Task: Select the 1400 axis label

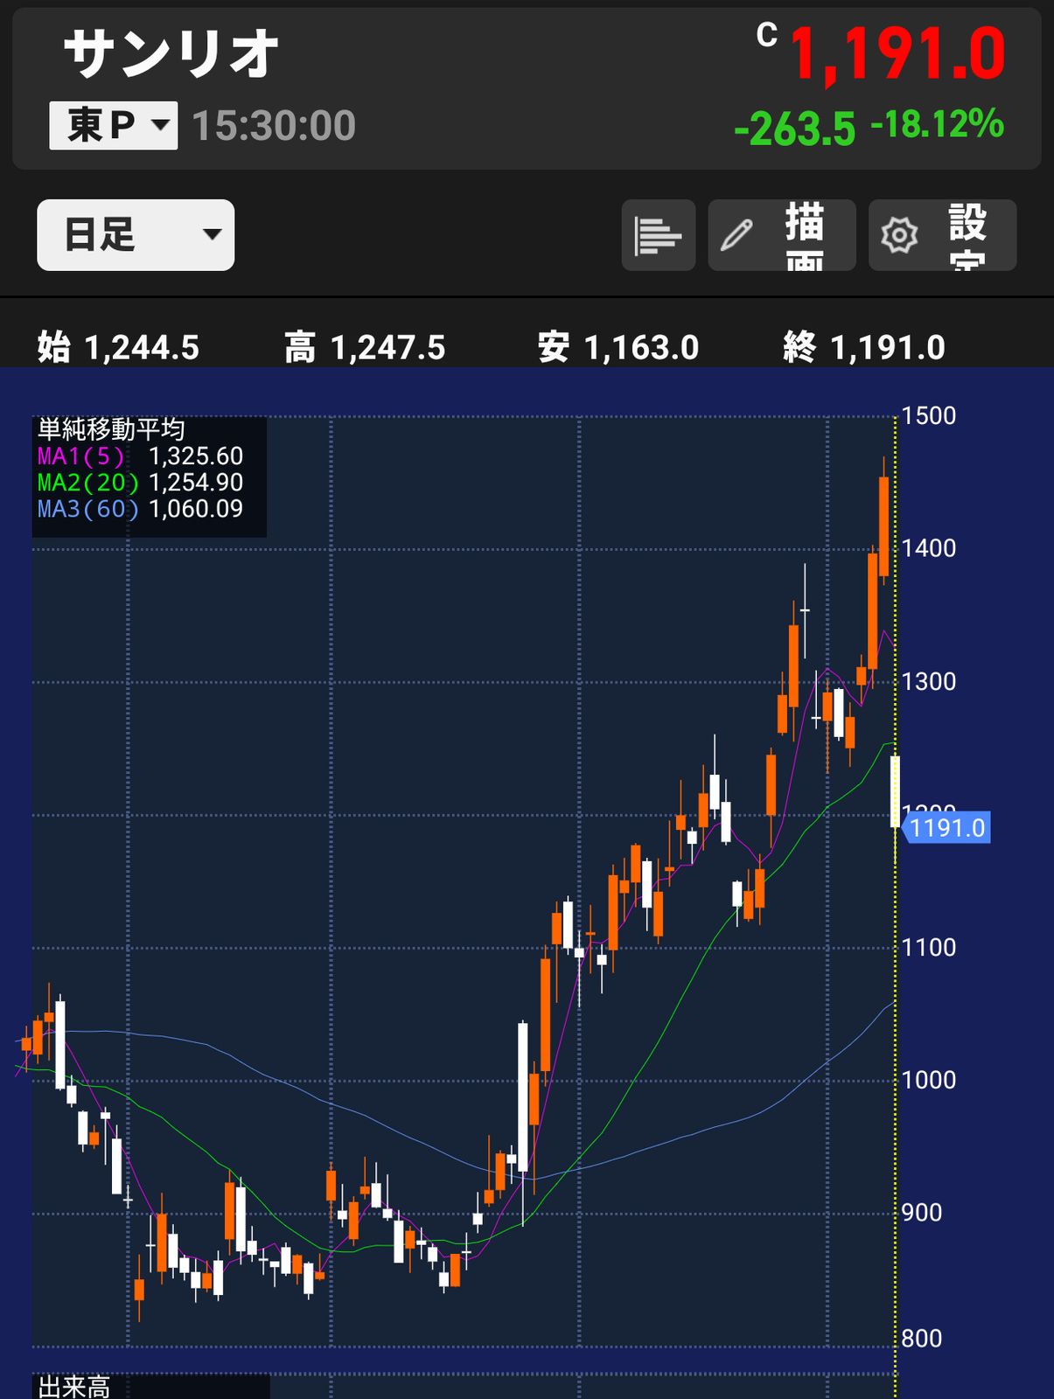Action: (x=929, y=548)
